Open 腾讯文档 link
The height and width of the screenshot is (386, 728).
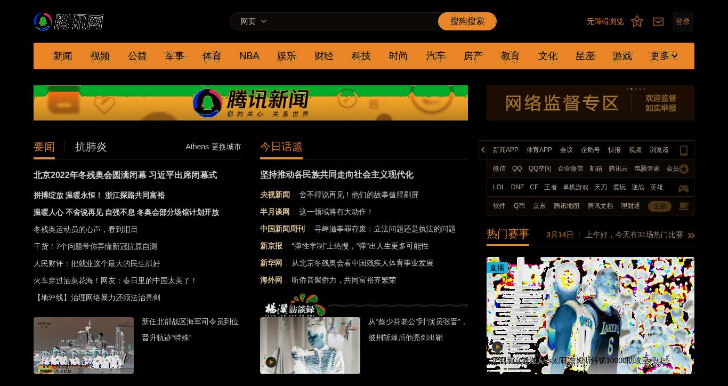(600, 206)
